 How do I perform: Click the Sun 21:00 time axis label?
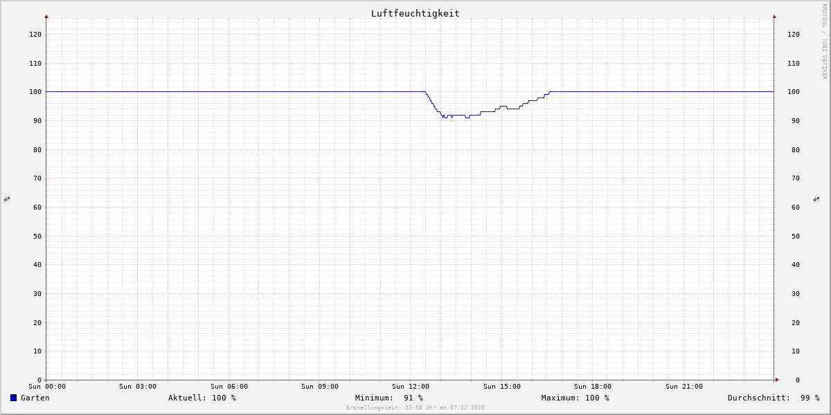(x=684, y=387)
